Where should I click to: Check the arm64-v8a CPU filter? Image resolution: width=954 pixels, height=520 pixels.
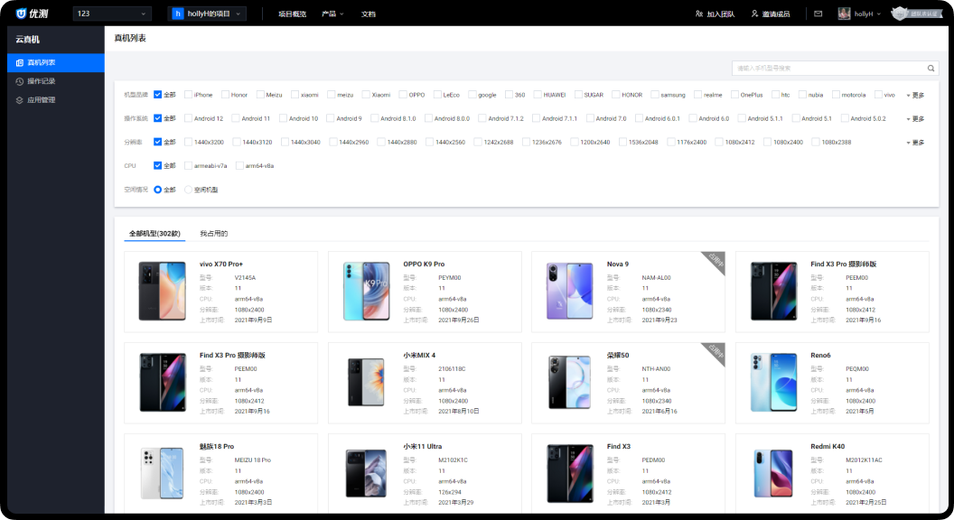239,166
